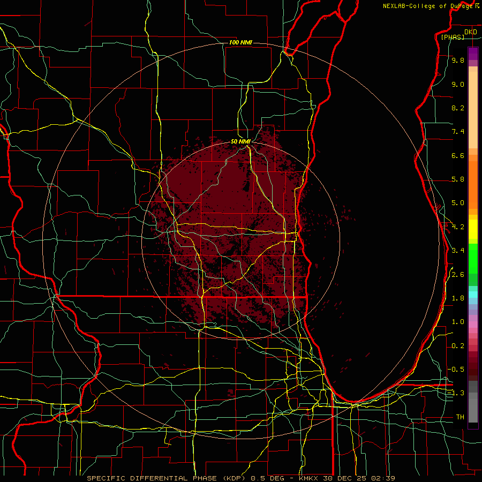Pick the bright green color bar segment
This screenshot has width=482, height=482.
pyautogui.click(x=473, y=258)
